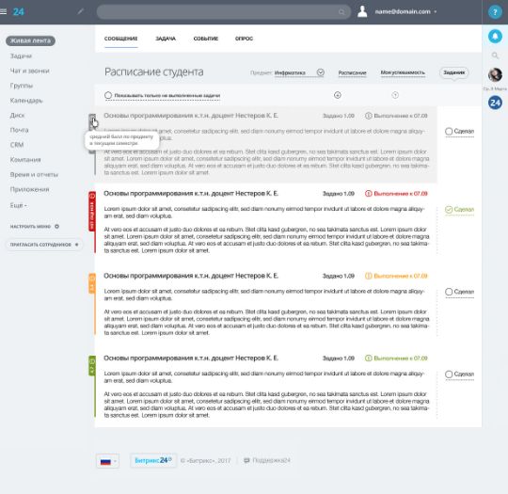The image size is (508, 494).
Task: Open the language flag selector
Action: (x=108, y=461)
